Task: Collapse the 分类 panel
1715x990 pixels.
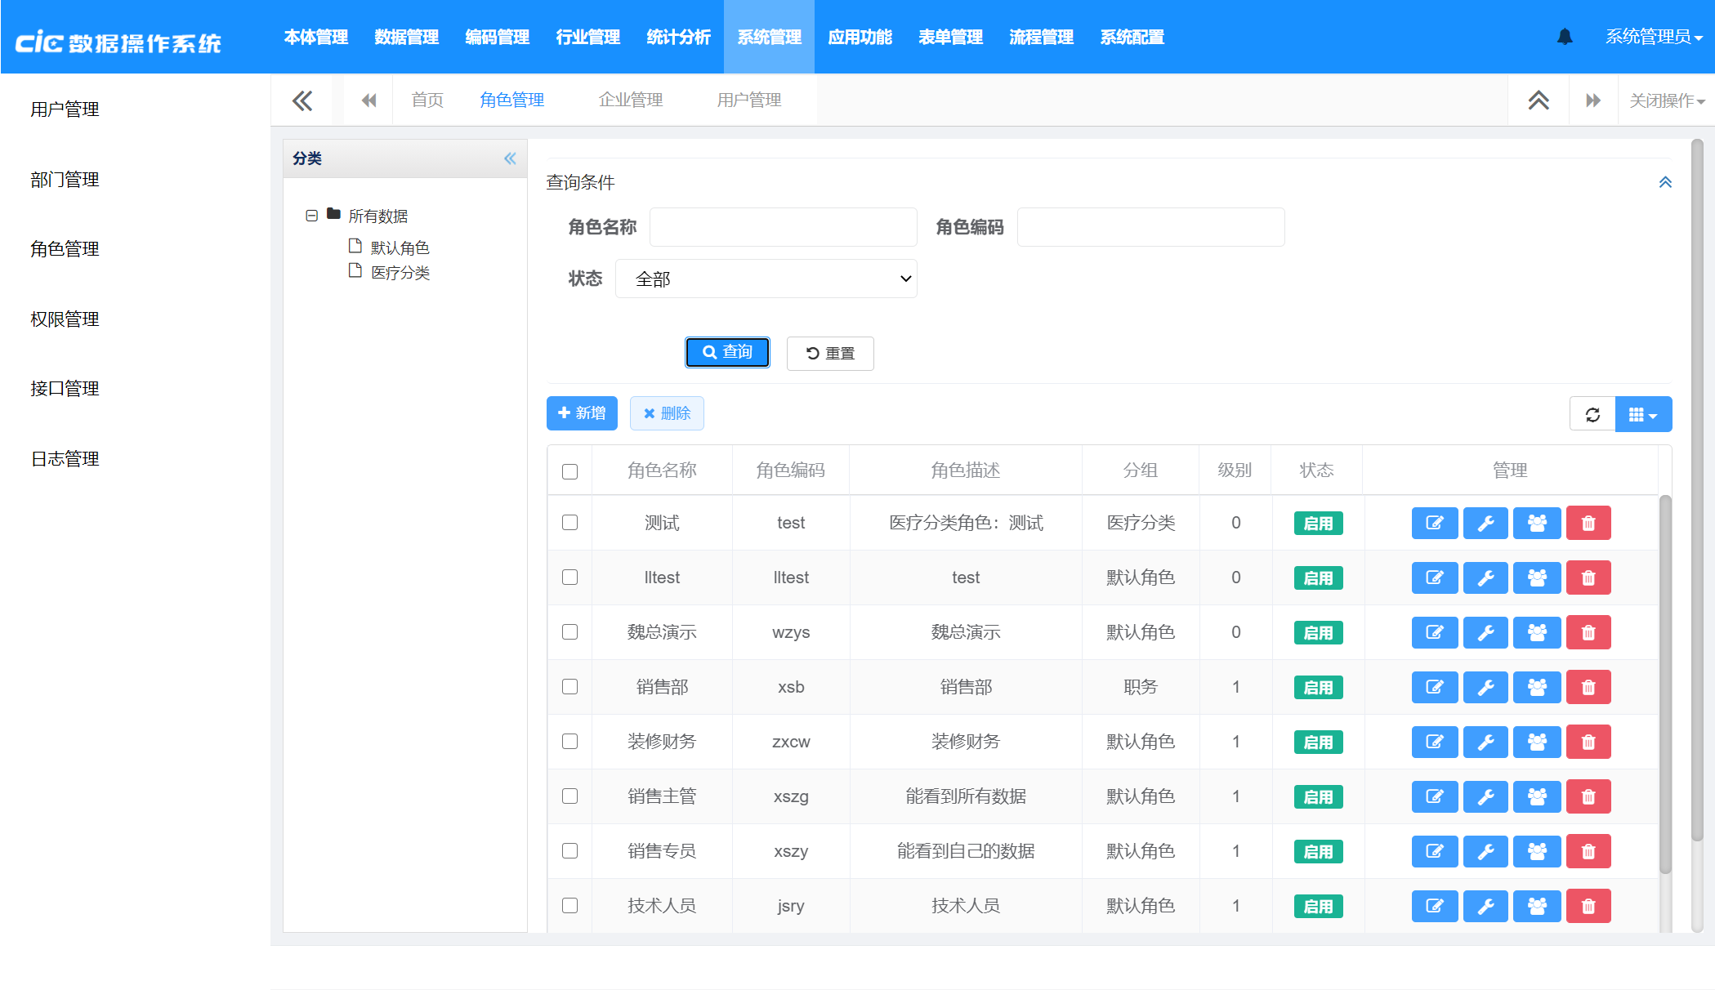Action: click(510, 158)
